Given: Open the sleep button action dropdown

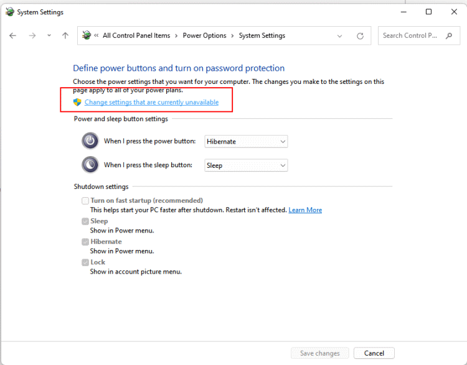Looking at the screenshot, I should [246, 165].
